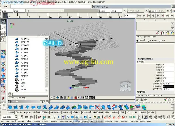Click the Open Scene icon on status line

[27, 117]
